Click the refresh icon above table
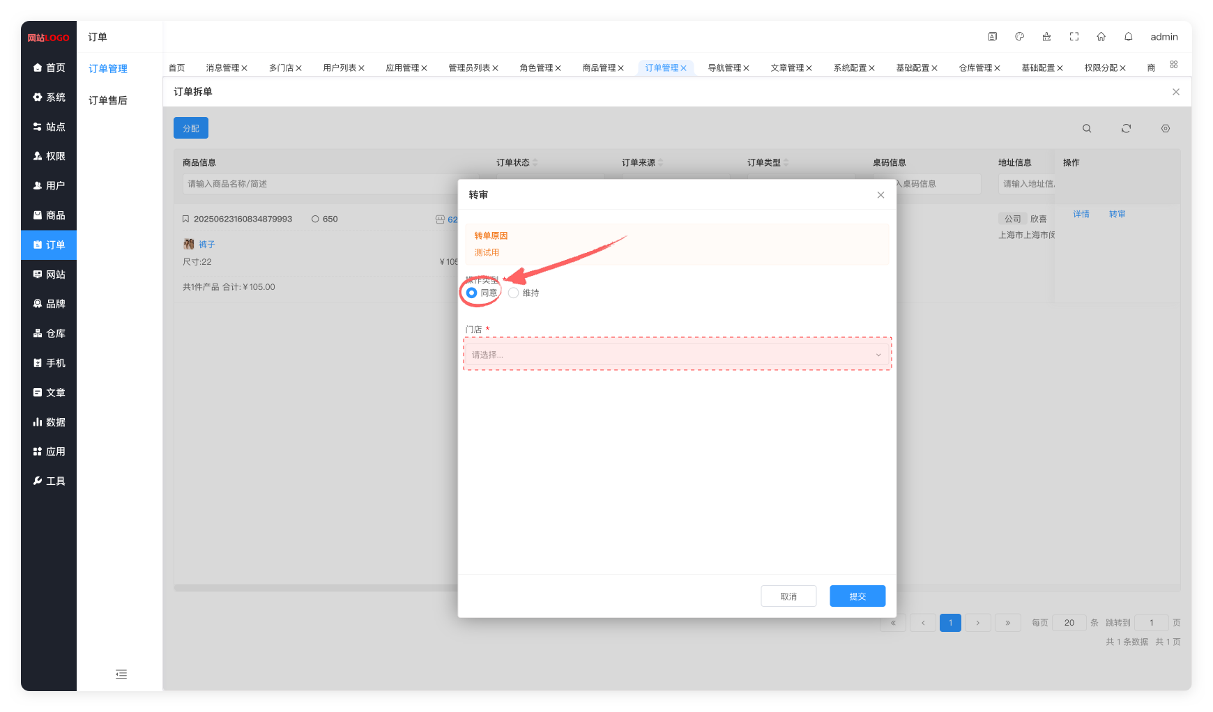1213x712 pixels. [1126, 128]
